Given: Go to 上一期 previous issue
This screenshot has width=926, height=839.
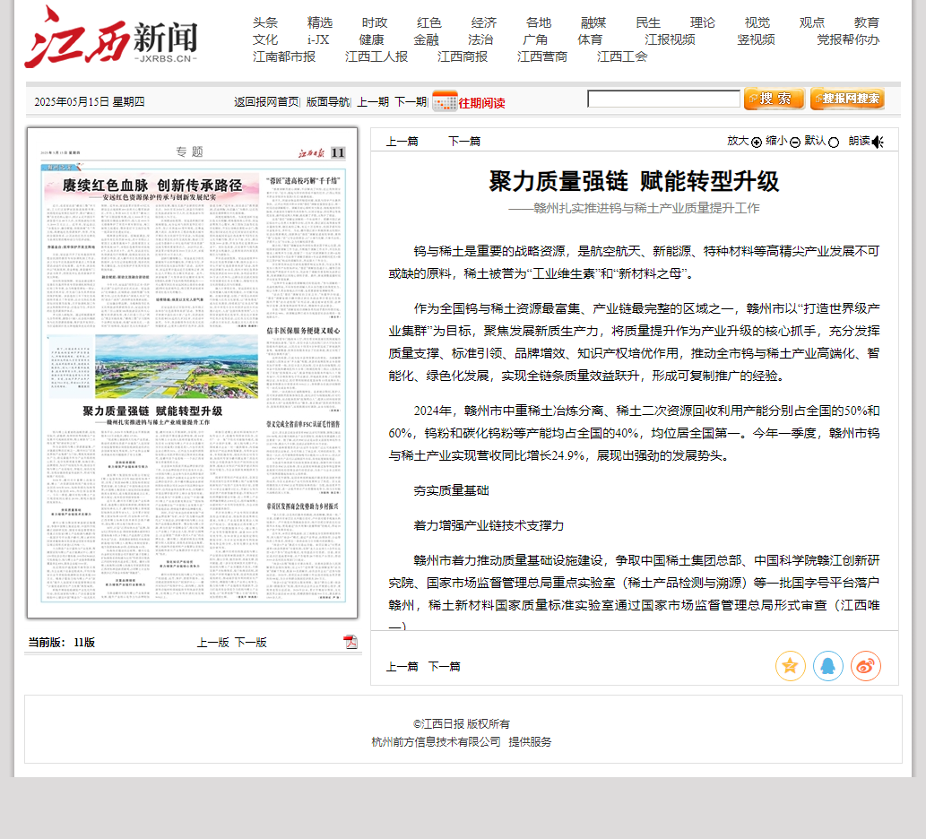Looking at the screenshot, I should 373,102.
